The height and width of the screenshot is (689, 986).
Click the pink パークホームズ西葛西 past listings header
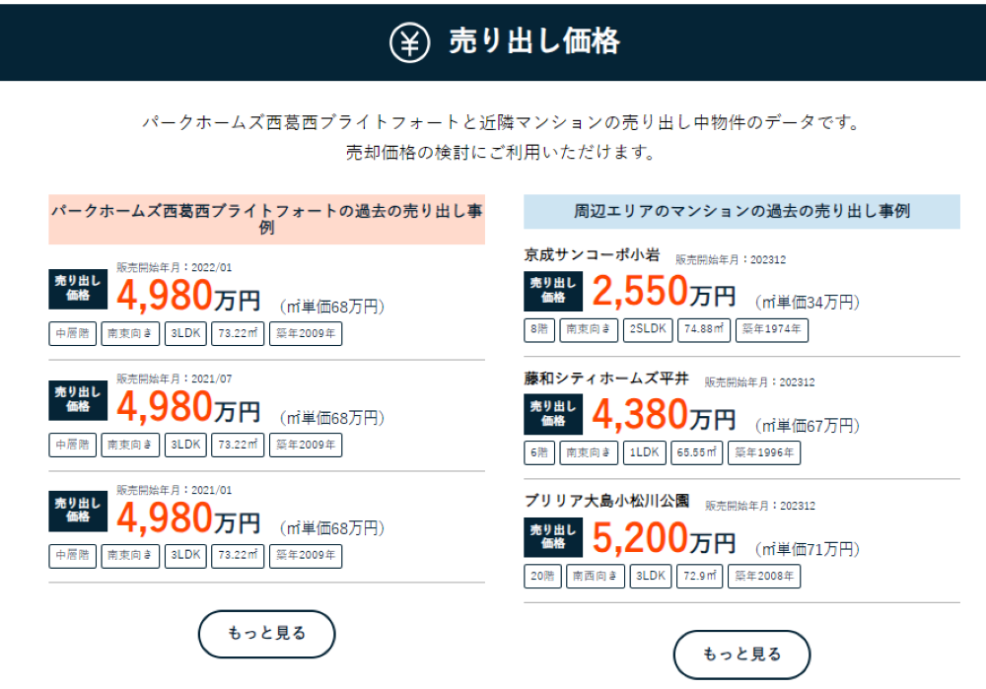[266, 219]
